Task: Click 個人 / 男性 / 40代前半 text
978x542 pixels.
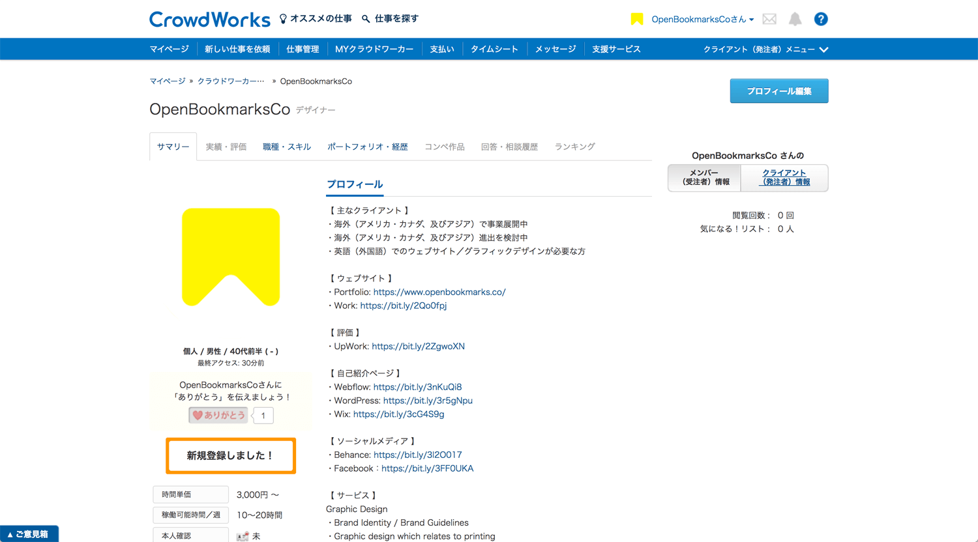Action: (x=231, y=351)
